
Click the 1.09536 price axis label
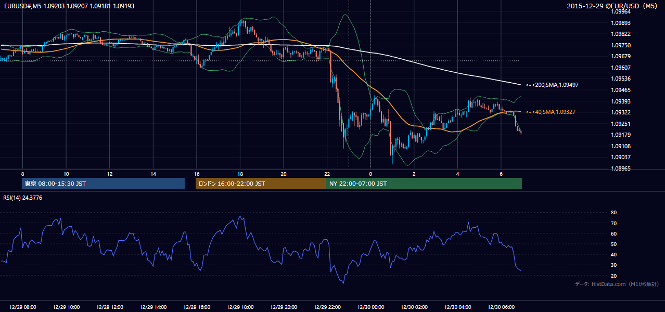[x=621, y=79]
